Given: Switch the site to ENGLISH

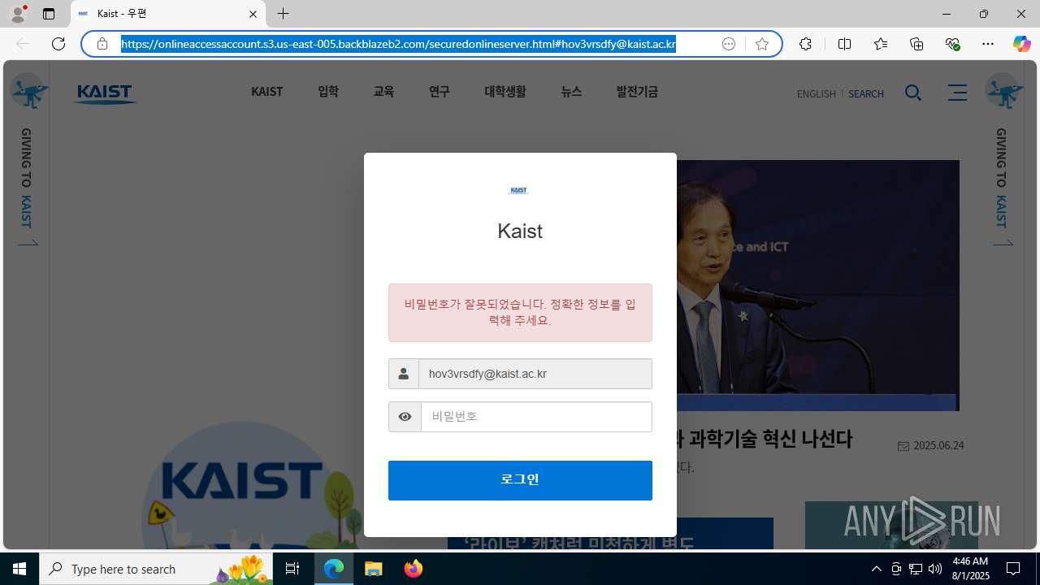Looking at the screenshot, I should point(817,93).
